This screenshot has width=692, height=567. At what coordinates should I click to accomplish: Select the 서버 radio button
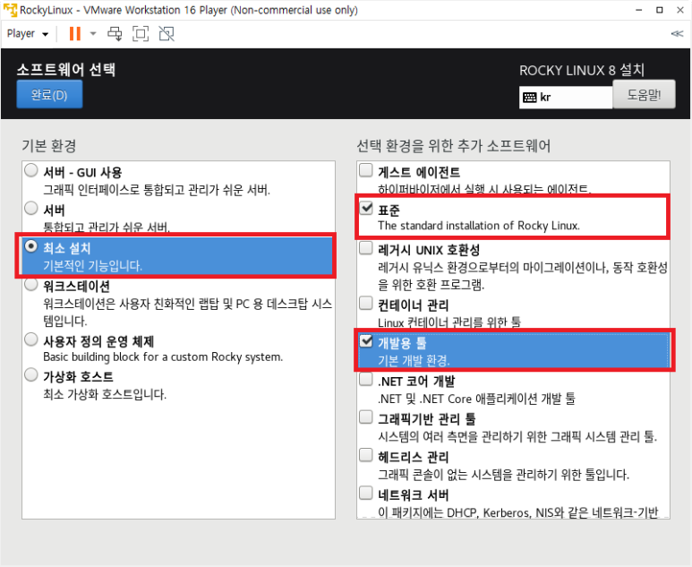pyautogui.click(x=31, y=208)
